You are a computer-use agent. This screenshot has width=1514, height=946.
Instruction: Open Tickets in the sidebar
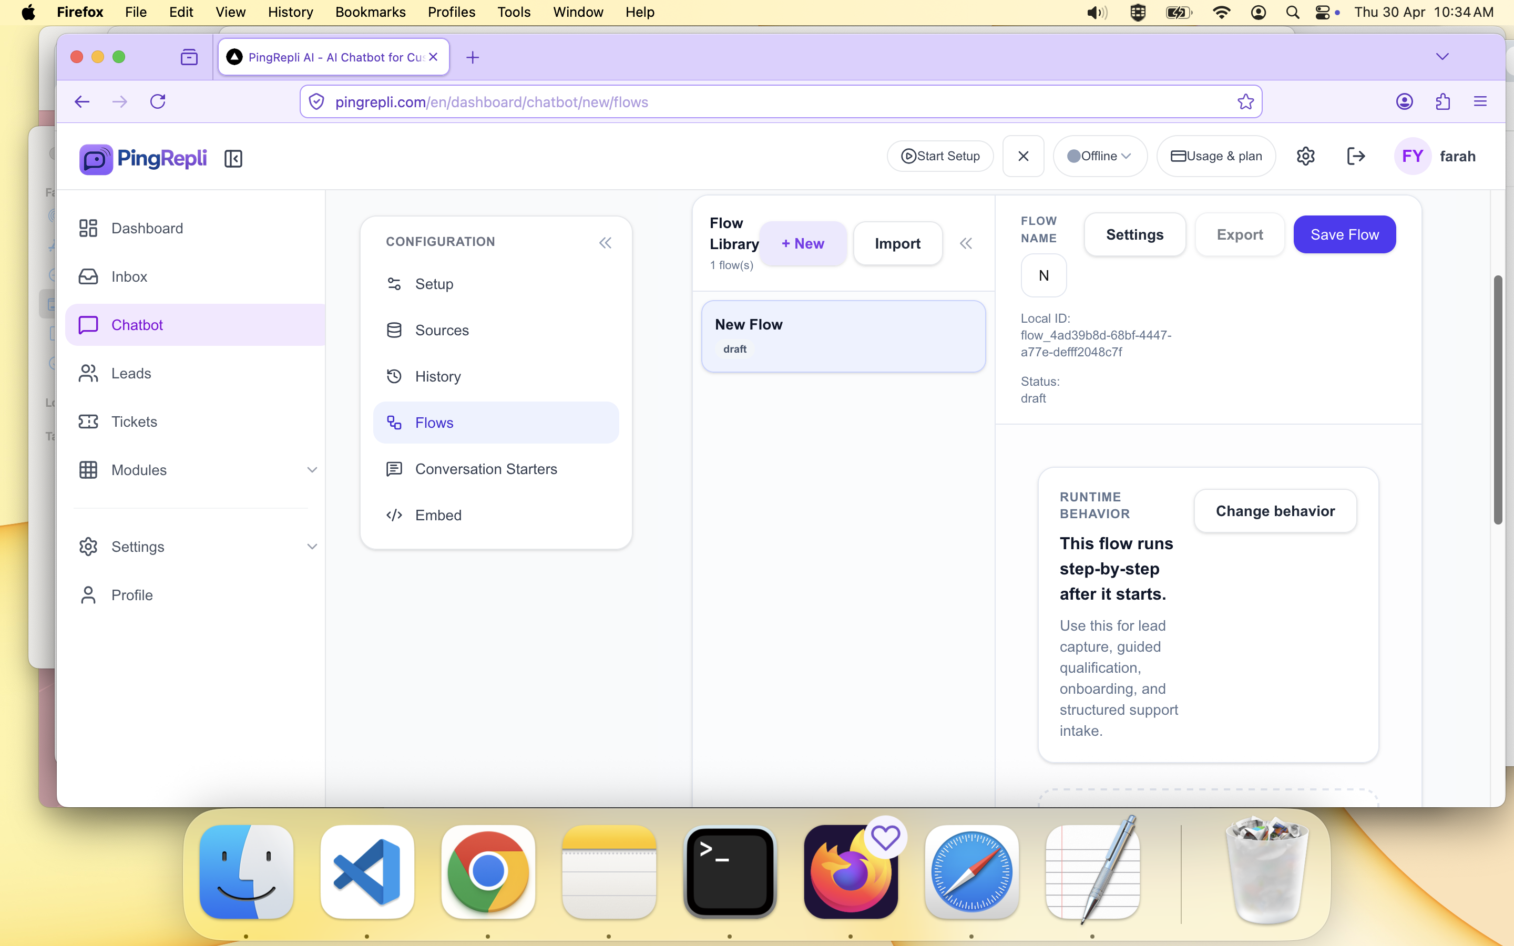[x=195, y=421]
